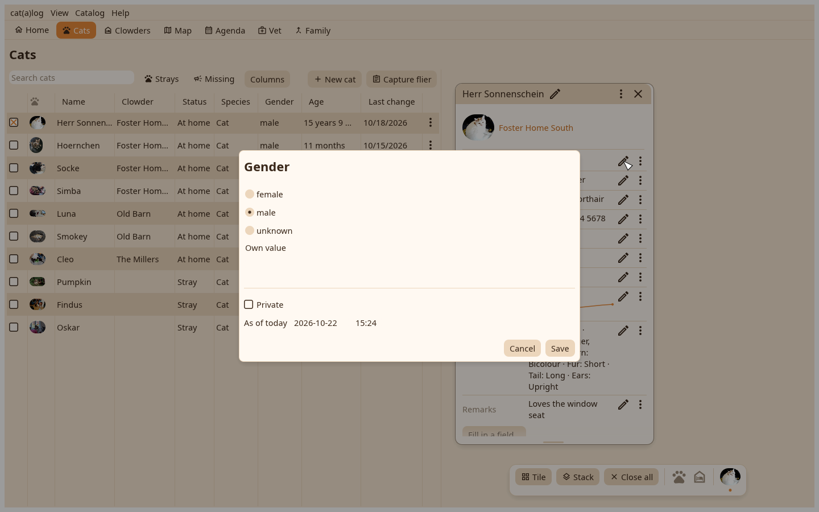Click Herr Sonnenschein's profile photo in panel
Image resolution: width=819 pixels, height=512 pixels.
point(478,127)
